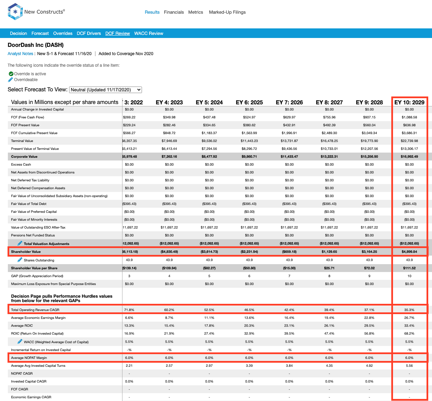Click the $111.52 per share value
432x401 pixels.
409,268
